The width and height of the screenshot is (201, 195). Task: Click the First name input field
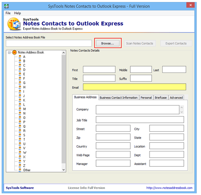(x=99, y=70)
